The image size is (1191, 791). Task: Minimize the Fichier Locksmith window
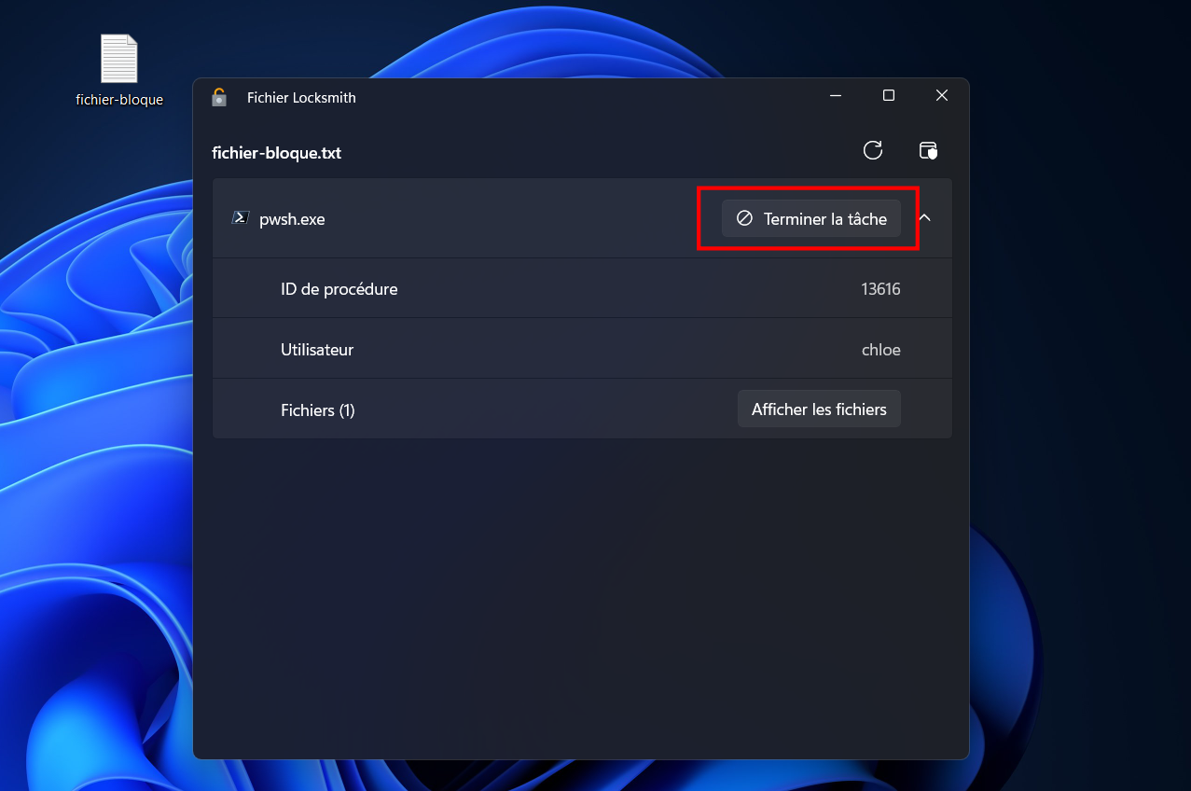pos(836,95)
